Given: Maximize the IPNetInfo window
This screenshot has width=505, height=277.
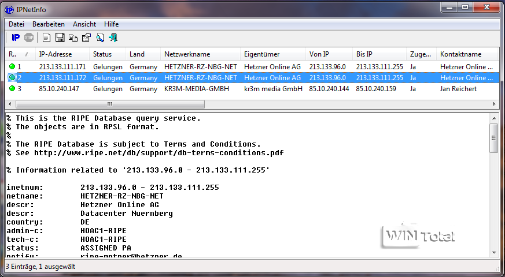Looking at the screenshot, I should [x=465, y=7].
